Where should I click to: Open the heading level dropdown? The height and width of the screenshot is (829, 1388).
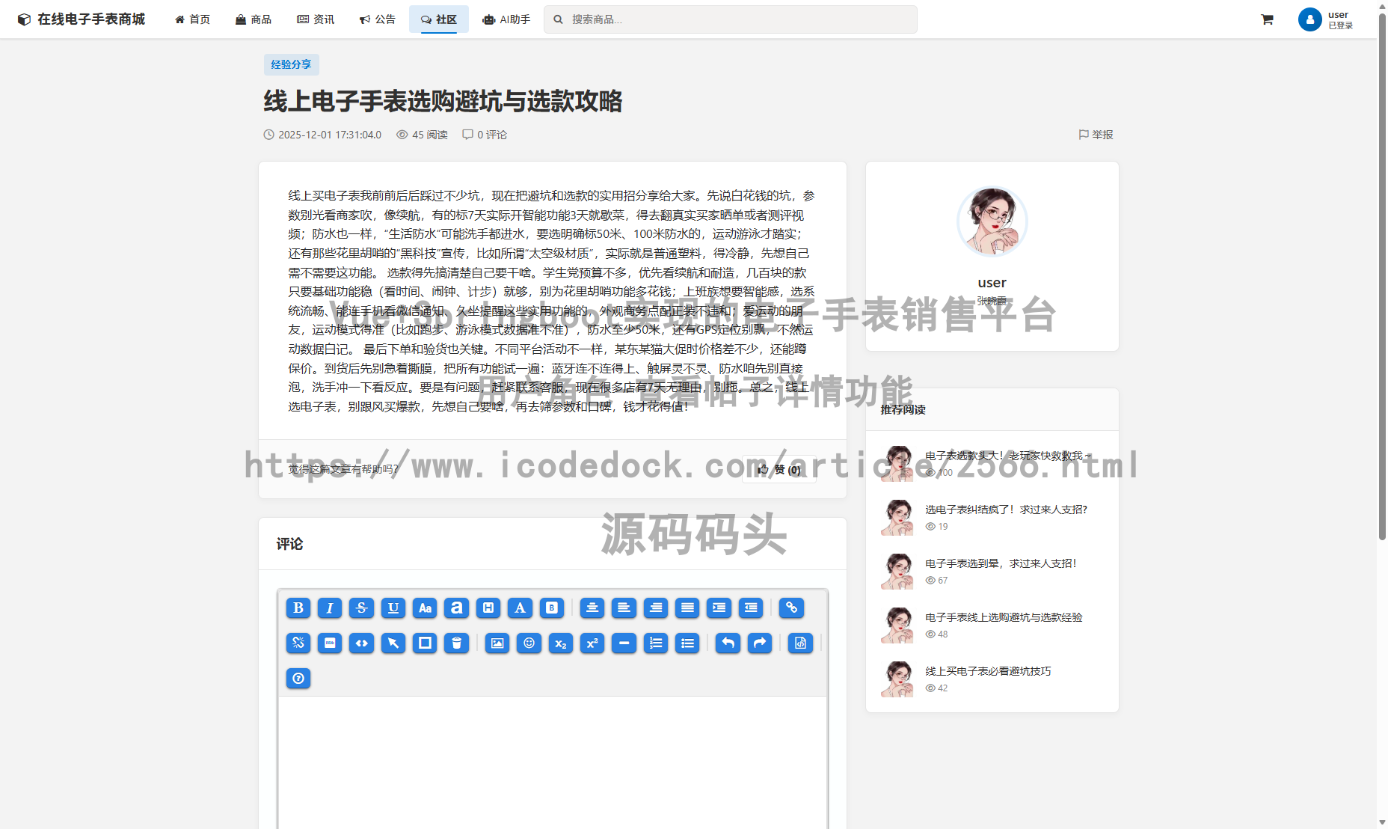point(488,608)
